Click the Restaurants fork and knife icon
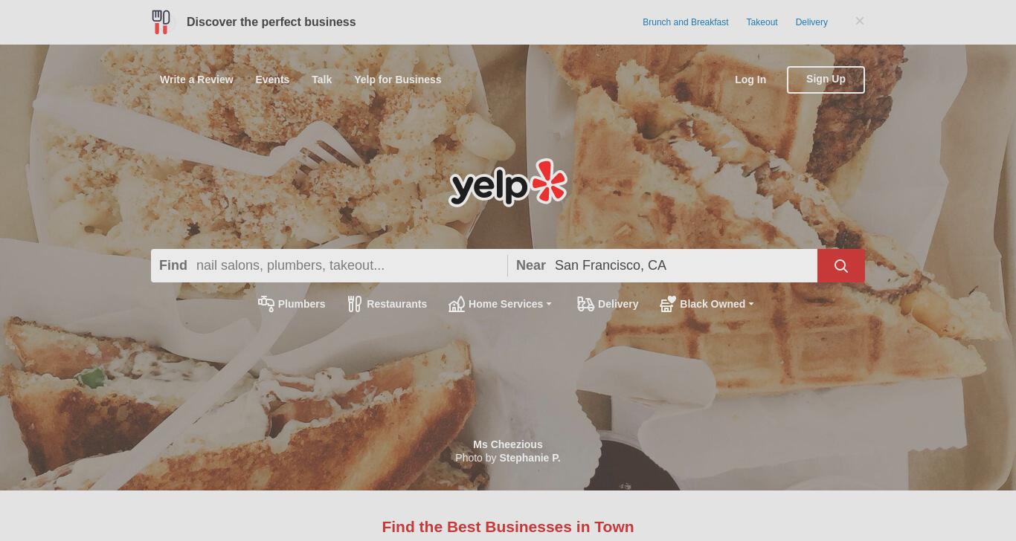The image size is (1016, 541). 355,304
